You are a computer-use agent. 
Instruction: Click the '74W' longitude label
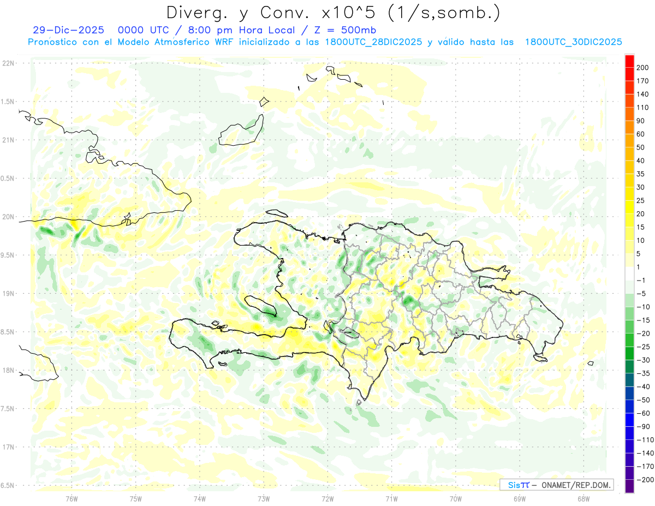pos(200,498)
